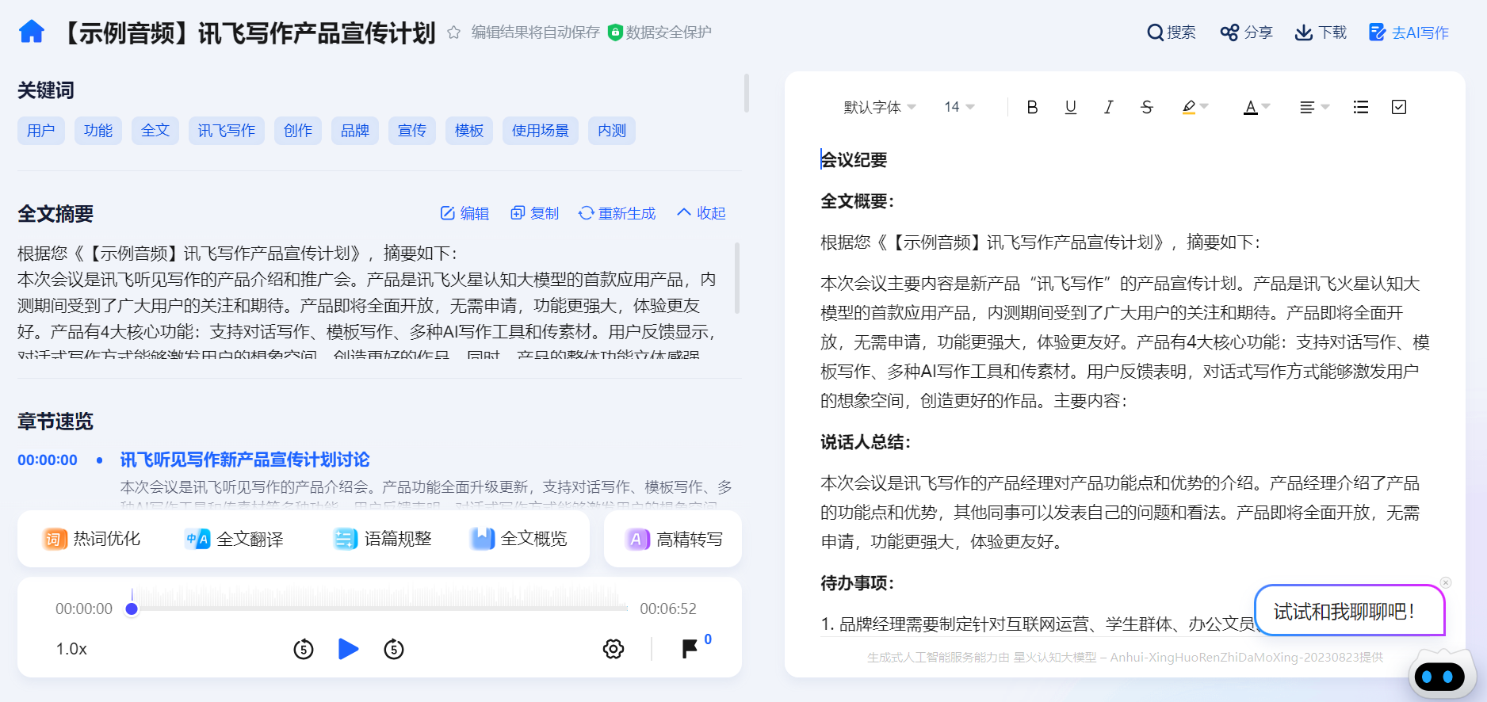Screen dimensions: 1487x702
Task: Click the 数据安全保护 shield badge
Action: (x=659, y=32)
